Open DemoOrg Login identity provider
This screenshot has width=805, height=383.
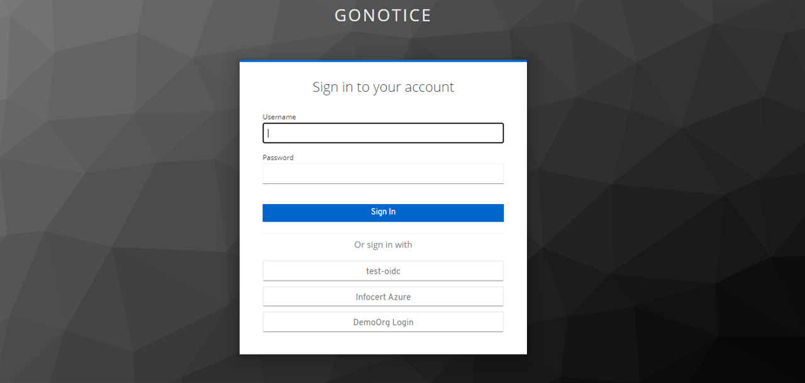tap(383, 322)
